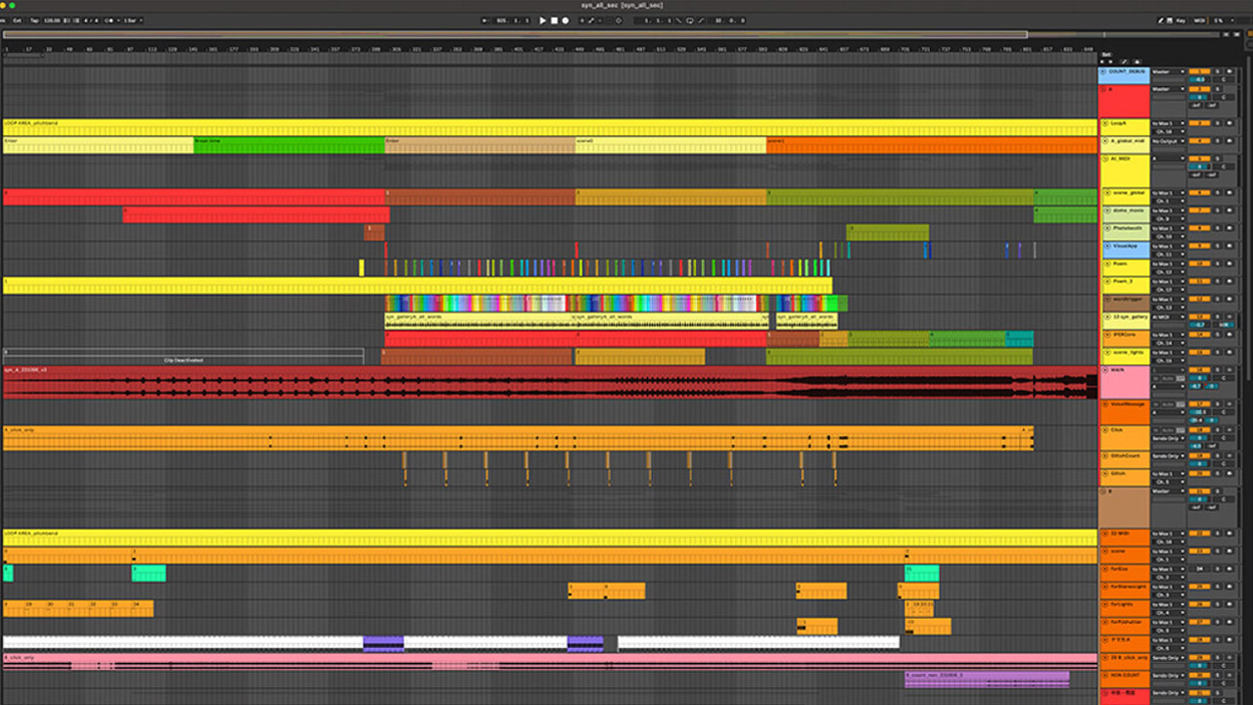Open the COUNT_DEBUG Master output dropdown
Screen dimensions: 1253x705
click(1166, 71)
